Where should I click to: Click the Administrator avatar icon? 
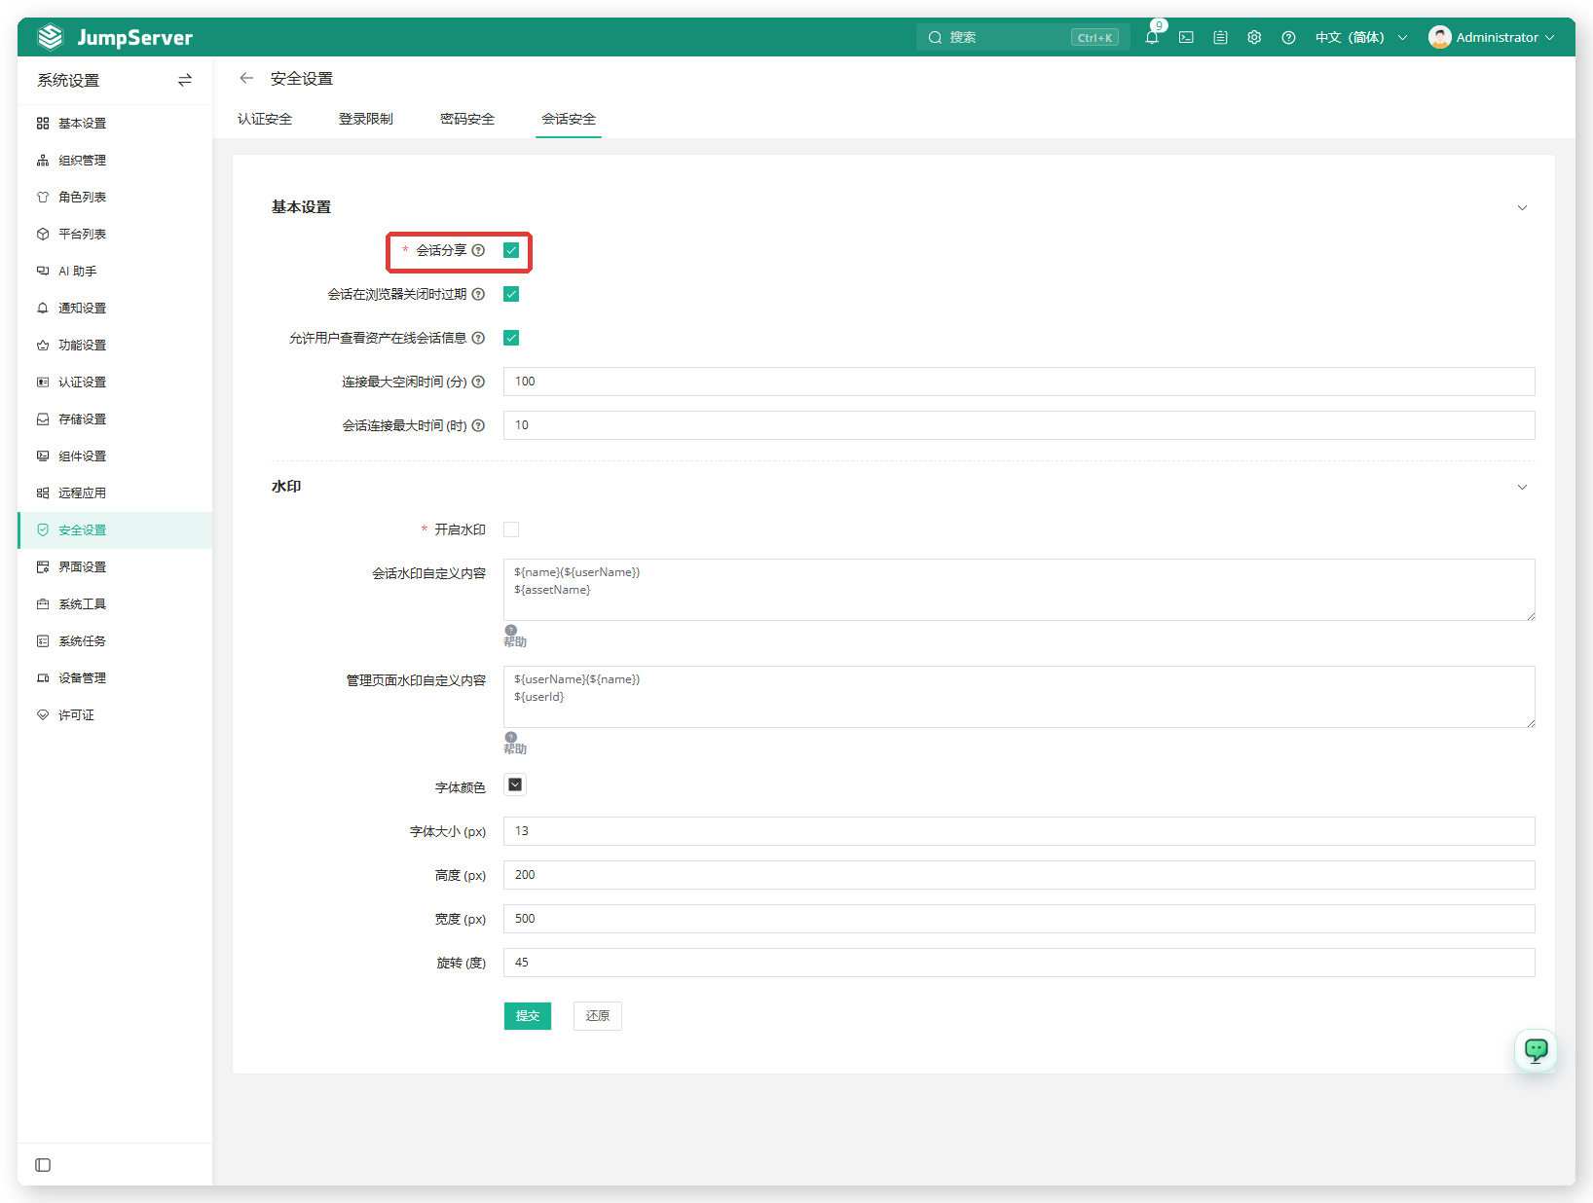[1439, 37]
